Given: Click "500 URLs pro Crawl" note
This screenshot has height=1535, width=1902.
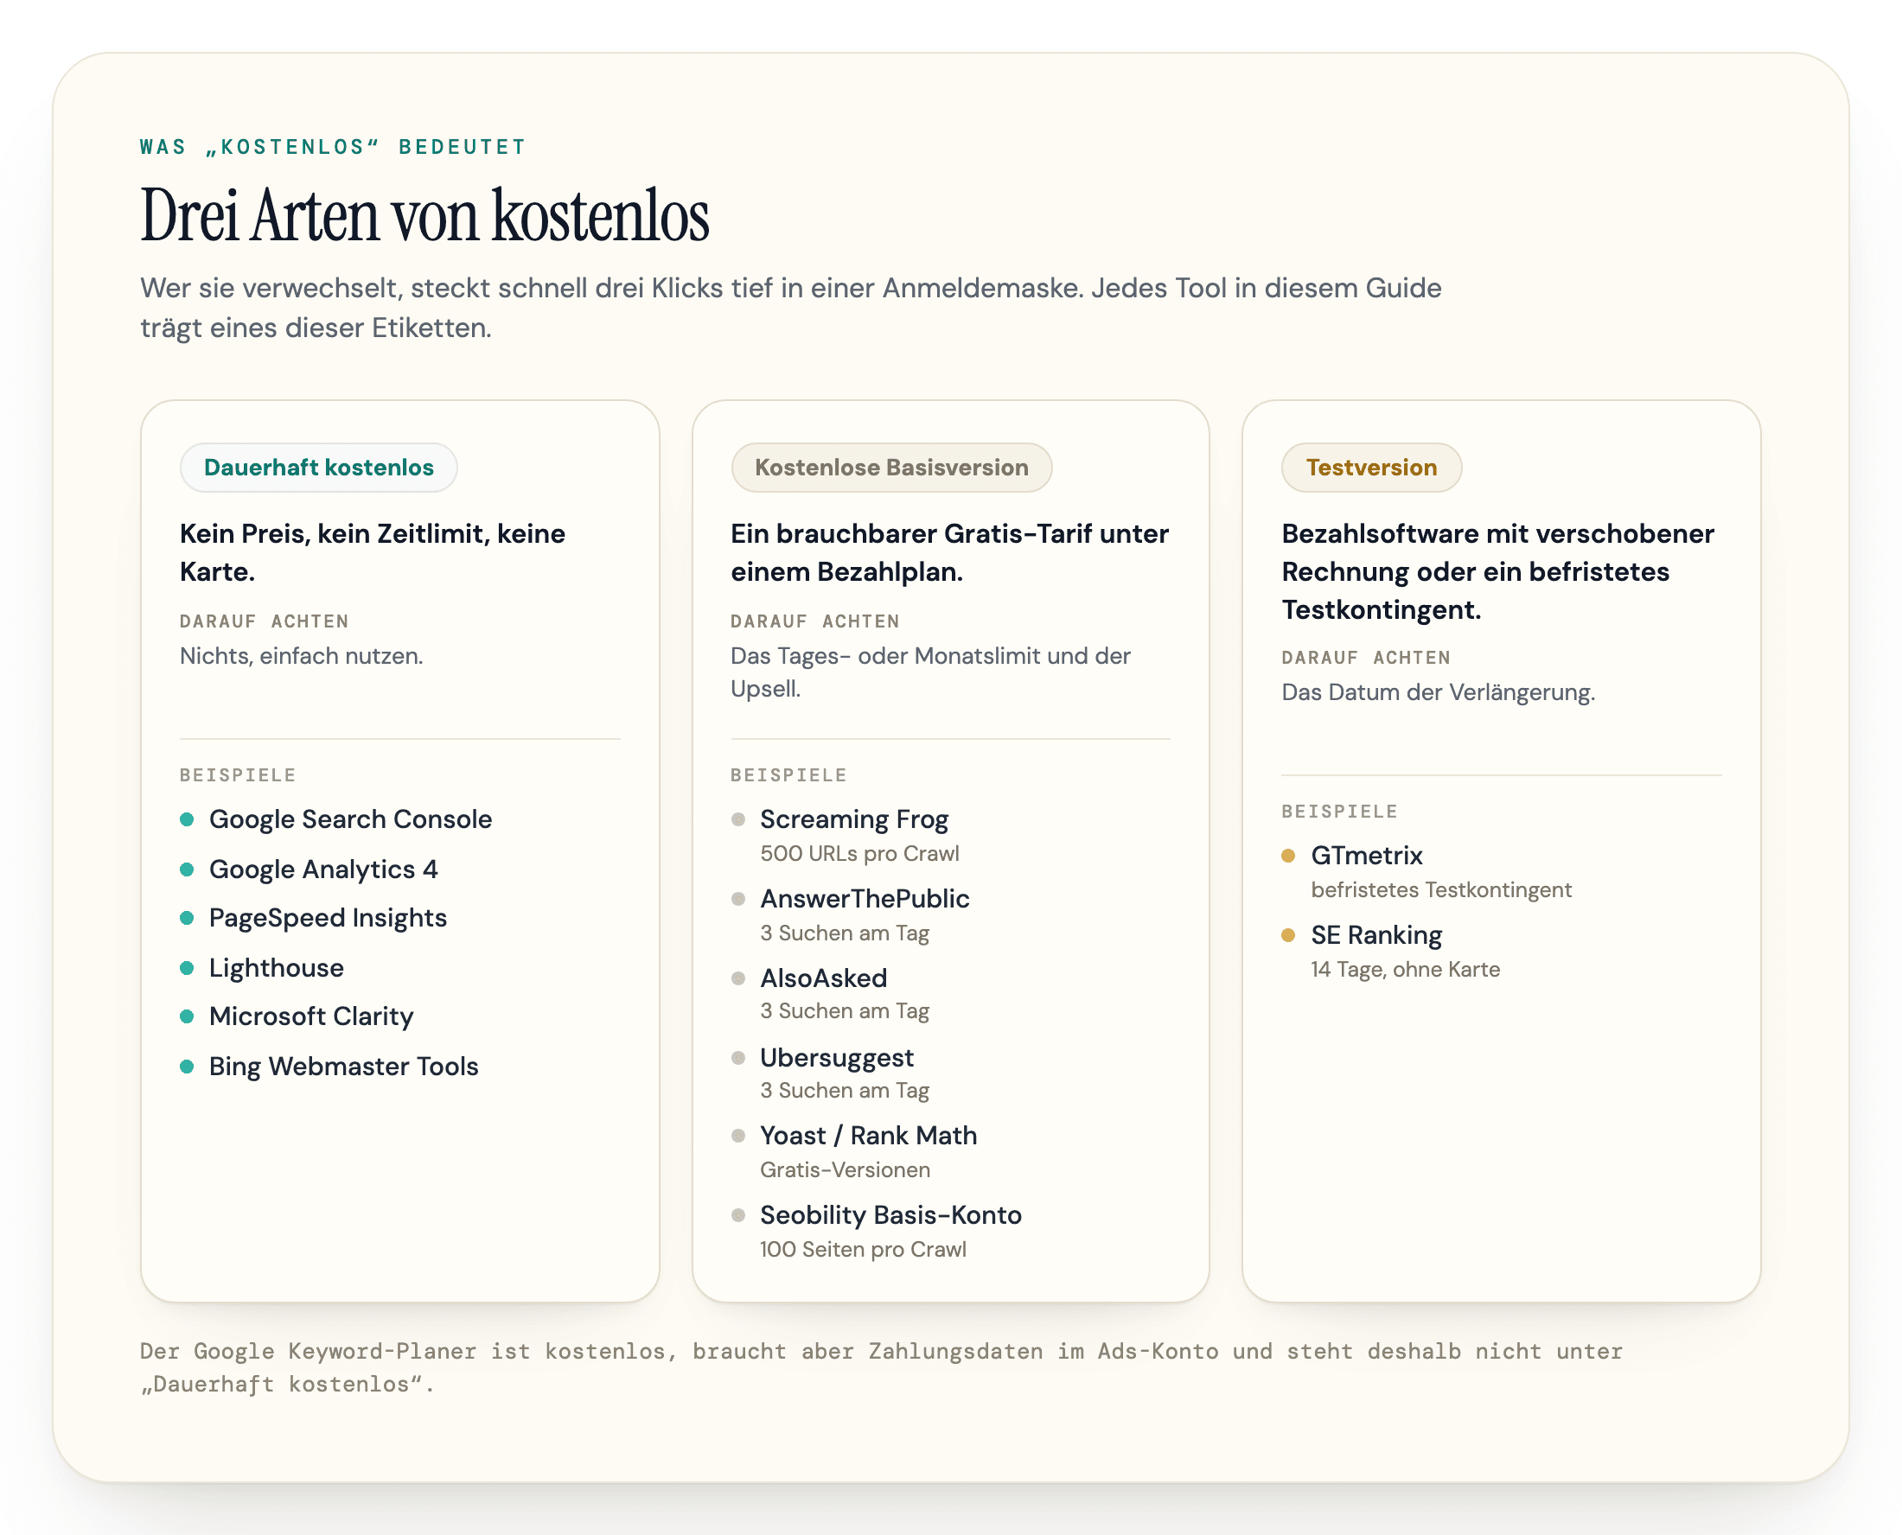Looking at the screenshot, I should pyautogui.click(x=858, y=853).
